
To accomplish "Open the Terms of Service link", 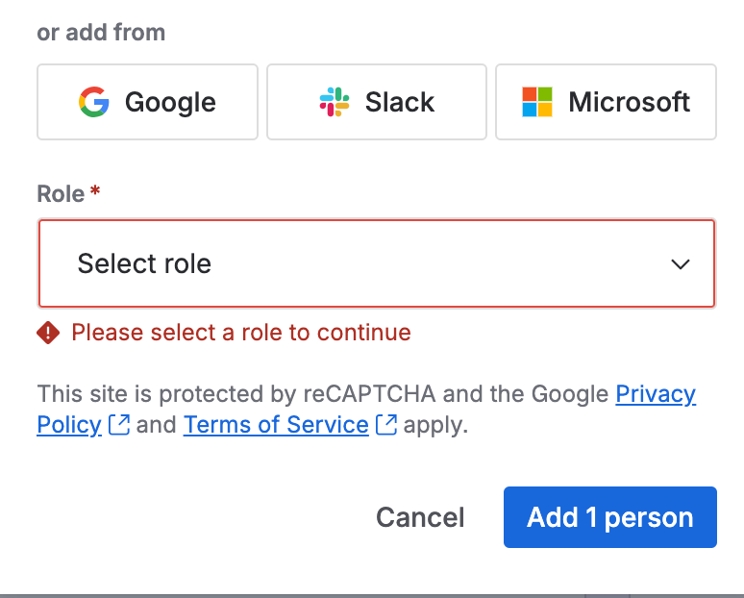I will [276, 425].
